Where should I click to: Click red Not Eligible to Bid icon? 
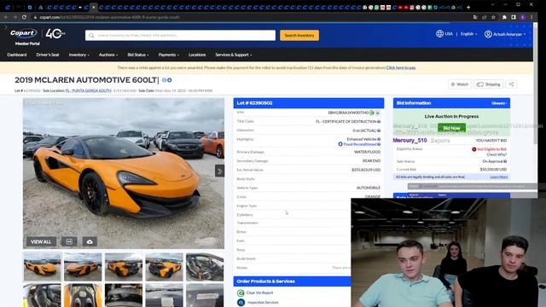click(474, 149)
